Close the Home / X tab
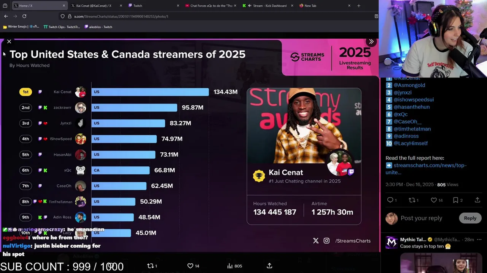 pos(64,6)
